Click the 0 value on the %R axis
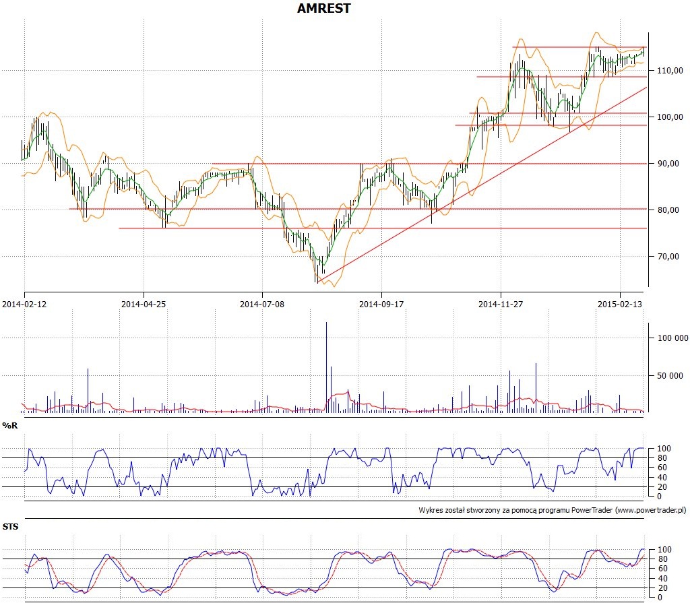 (659, 496)
